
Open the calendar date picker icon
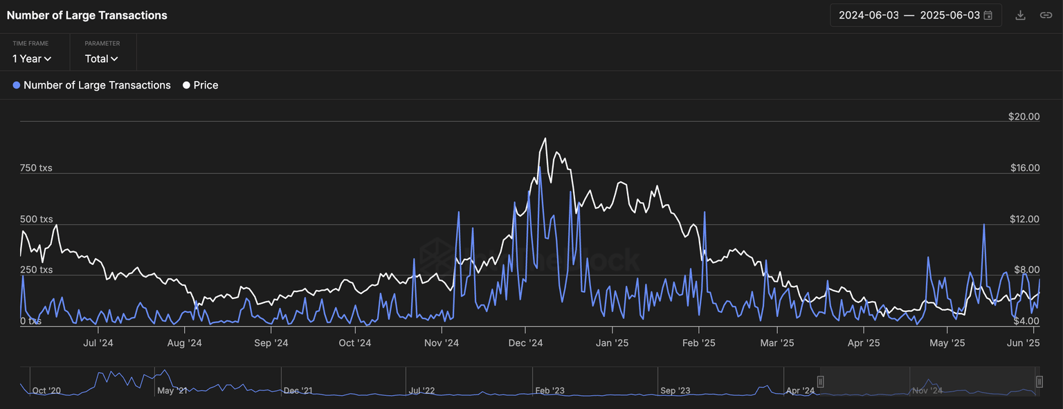988,15
